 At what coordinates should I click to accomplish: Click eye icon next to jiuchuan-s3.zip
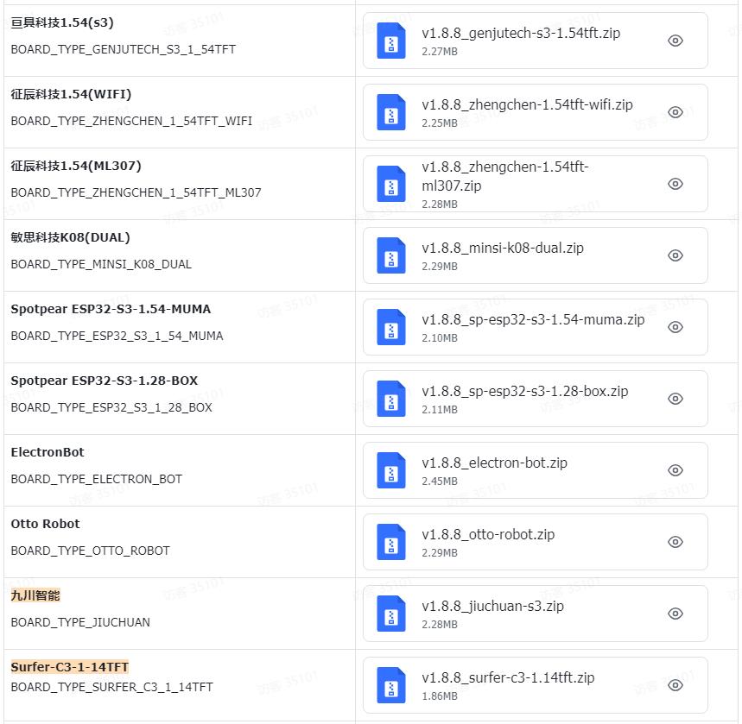tap(675, 614)
